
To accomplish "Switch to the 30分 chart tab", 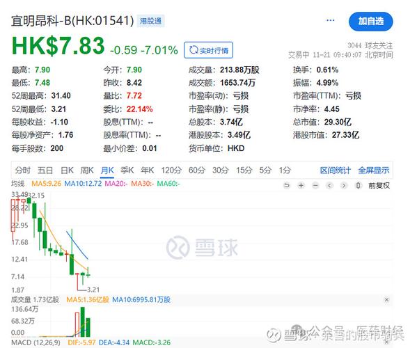I will point(221,170).
